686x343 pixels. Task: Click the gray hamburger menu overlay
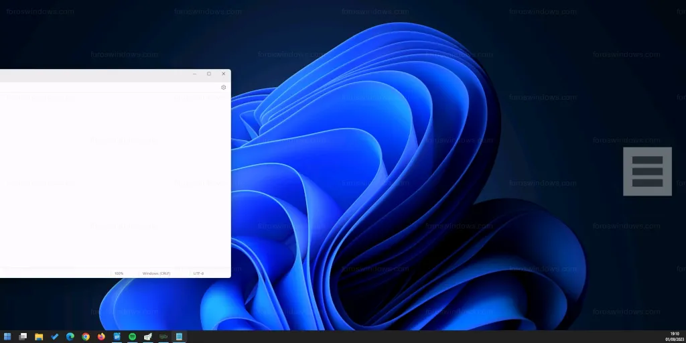pyautogui.click(x=647, y=171)
